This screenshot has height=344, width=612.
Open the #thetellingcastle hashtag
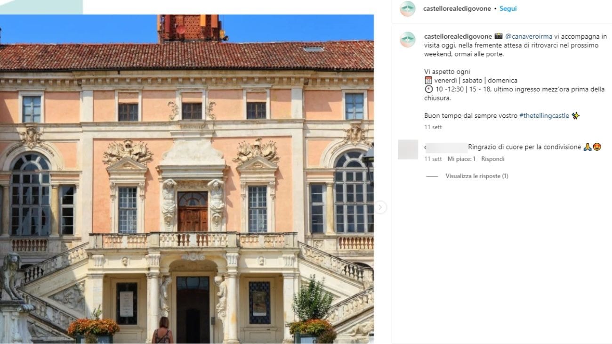coord(544,115)
